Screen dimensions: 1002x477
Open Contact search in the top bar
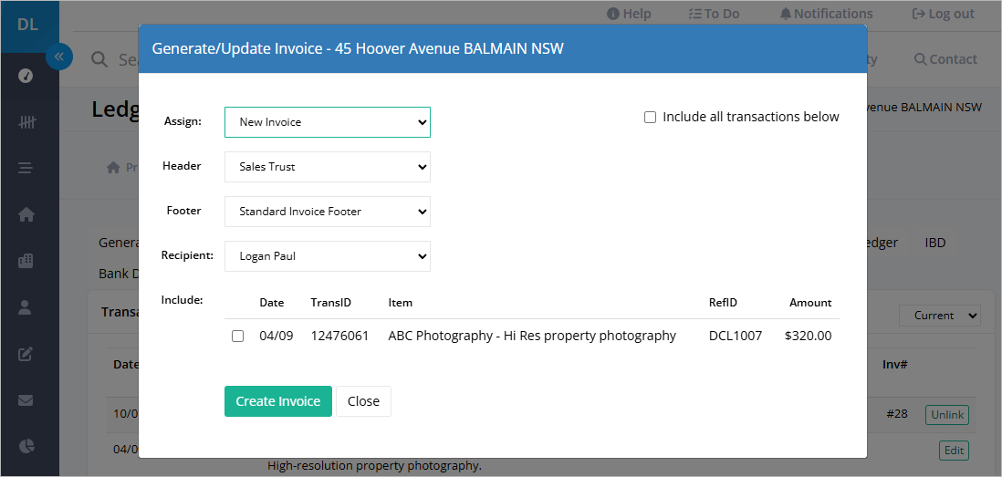coord(945,59)
